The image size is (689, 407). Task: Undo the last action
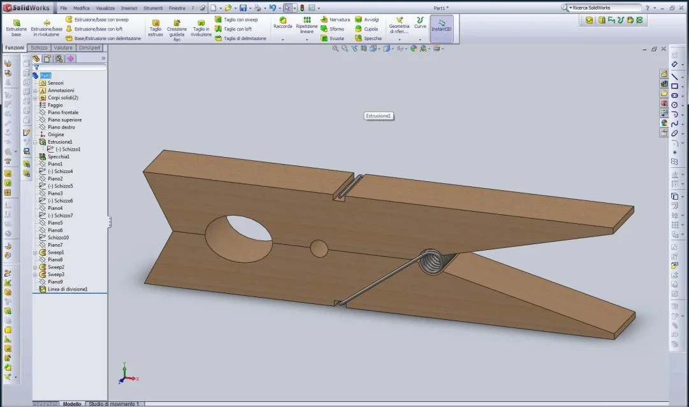[x=272, y=8]
